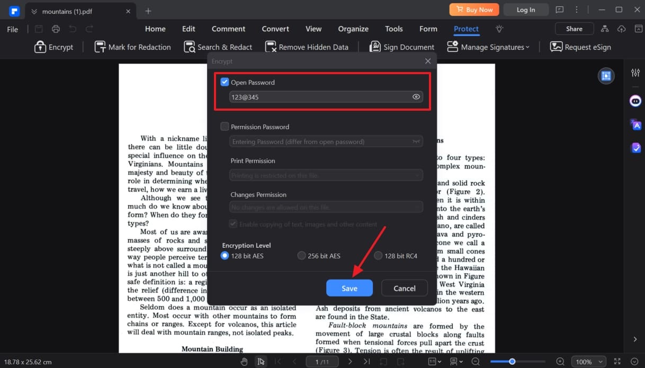
Task: Switch to the Organize tab
Action: click(353, 29)
